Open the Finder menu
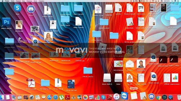Screen dimensions: 181x101 [x=7, y=1]
